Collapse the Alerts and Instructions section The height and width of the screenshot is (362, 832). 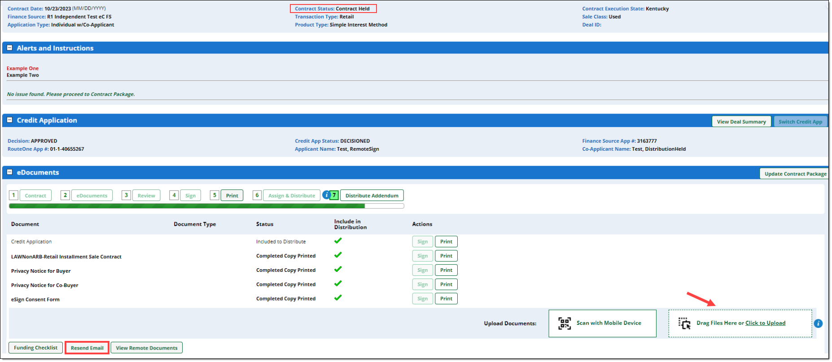pyautogui.click(x=9, y=48)
